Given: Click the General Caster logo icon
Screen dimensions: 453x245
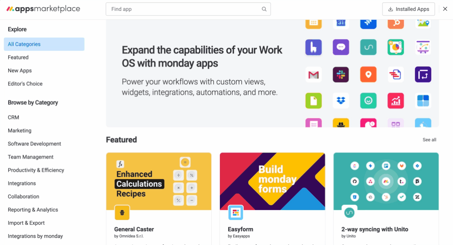Looking at the screenshot, I should point(122,213).
